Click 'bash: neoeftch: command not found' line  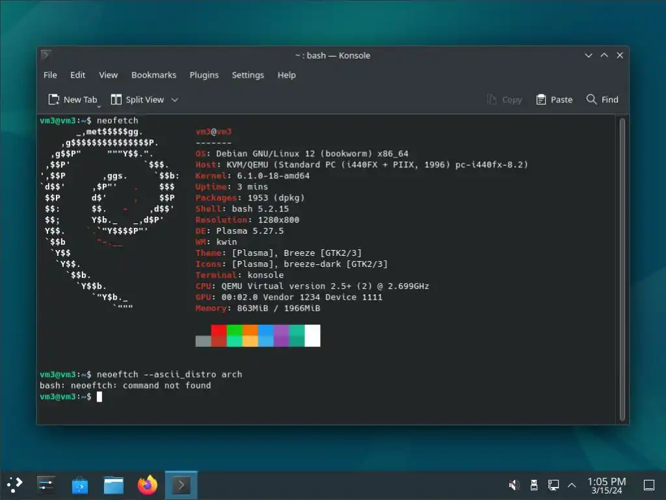(126, 385)
